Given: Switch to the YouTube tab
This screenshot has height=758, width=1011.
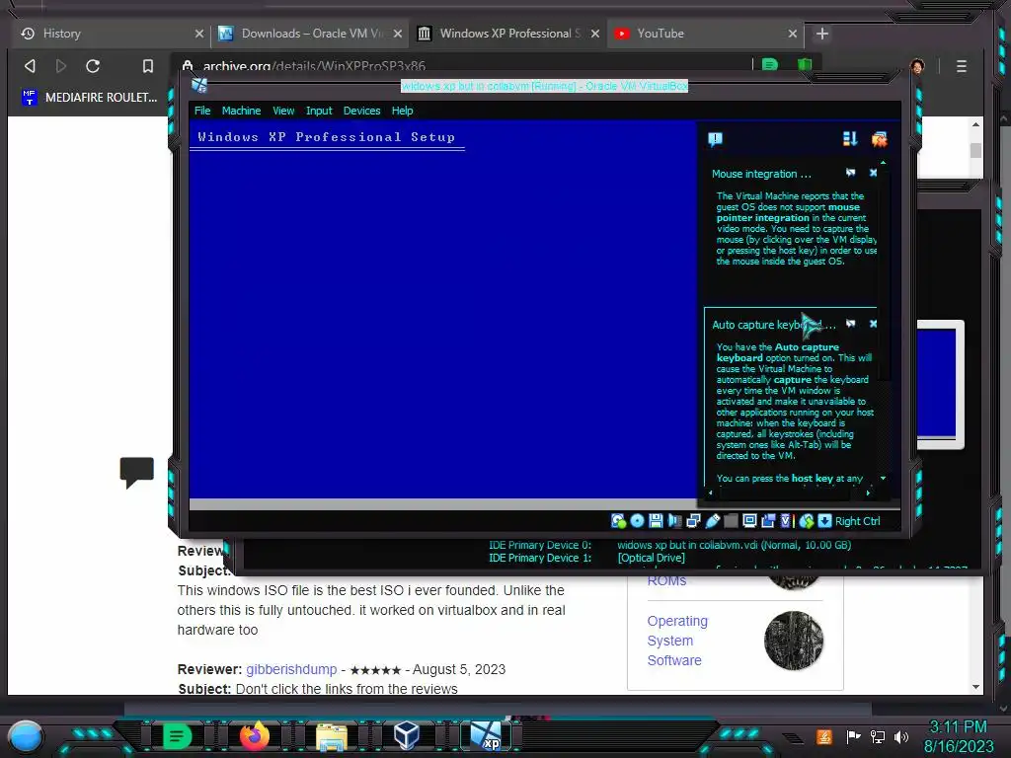Looking at the screenshot, I should 705,34.
